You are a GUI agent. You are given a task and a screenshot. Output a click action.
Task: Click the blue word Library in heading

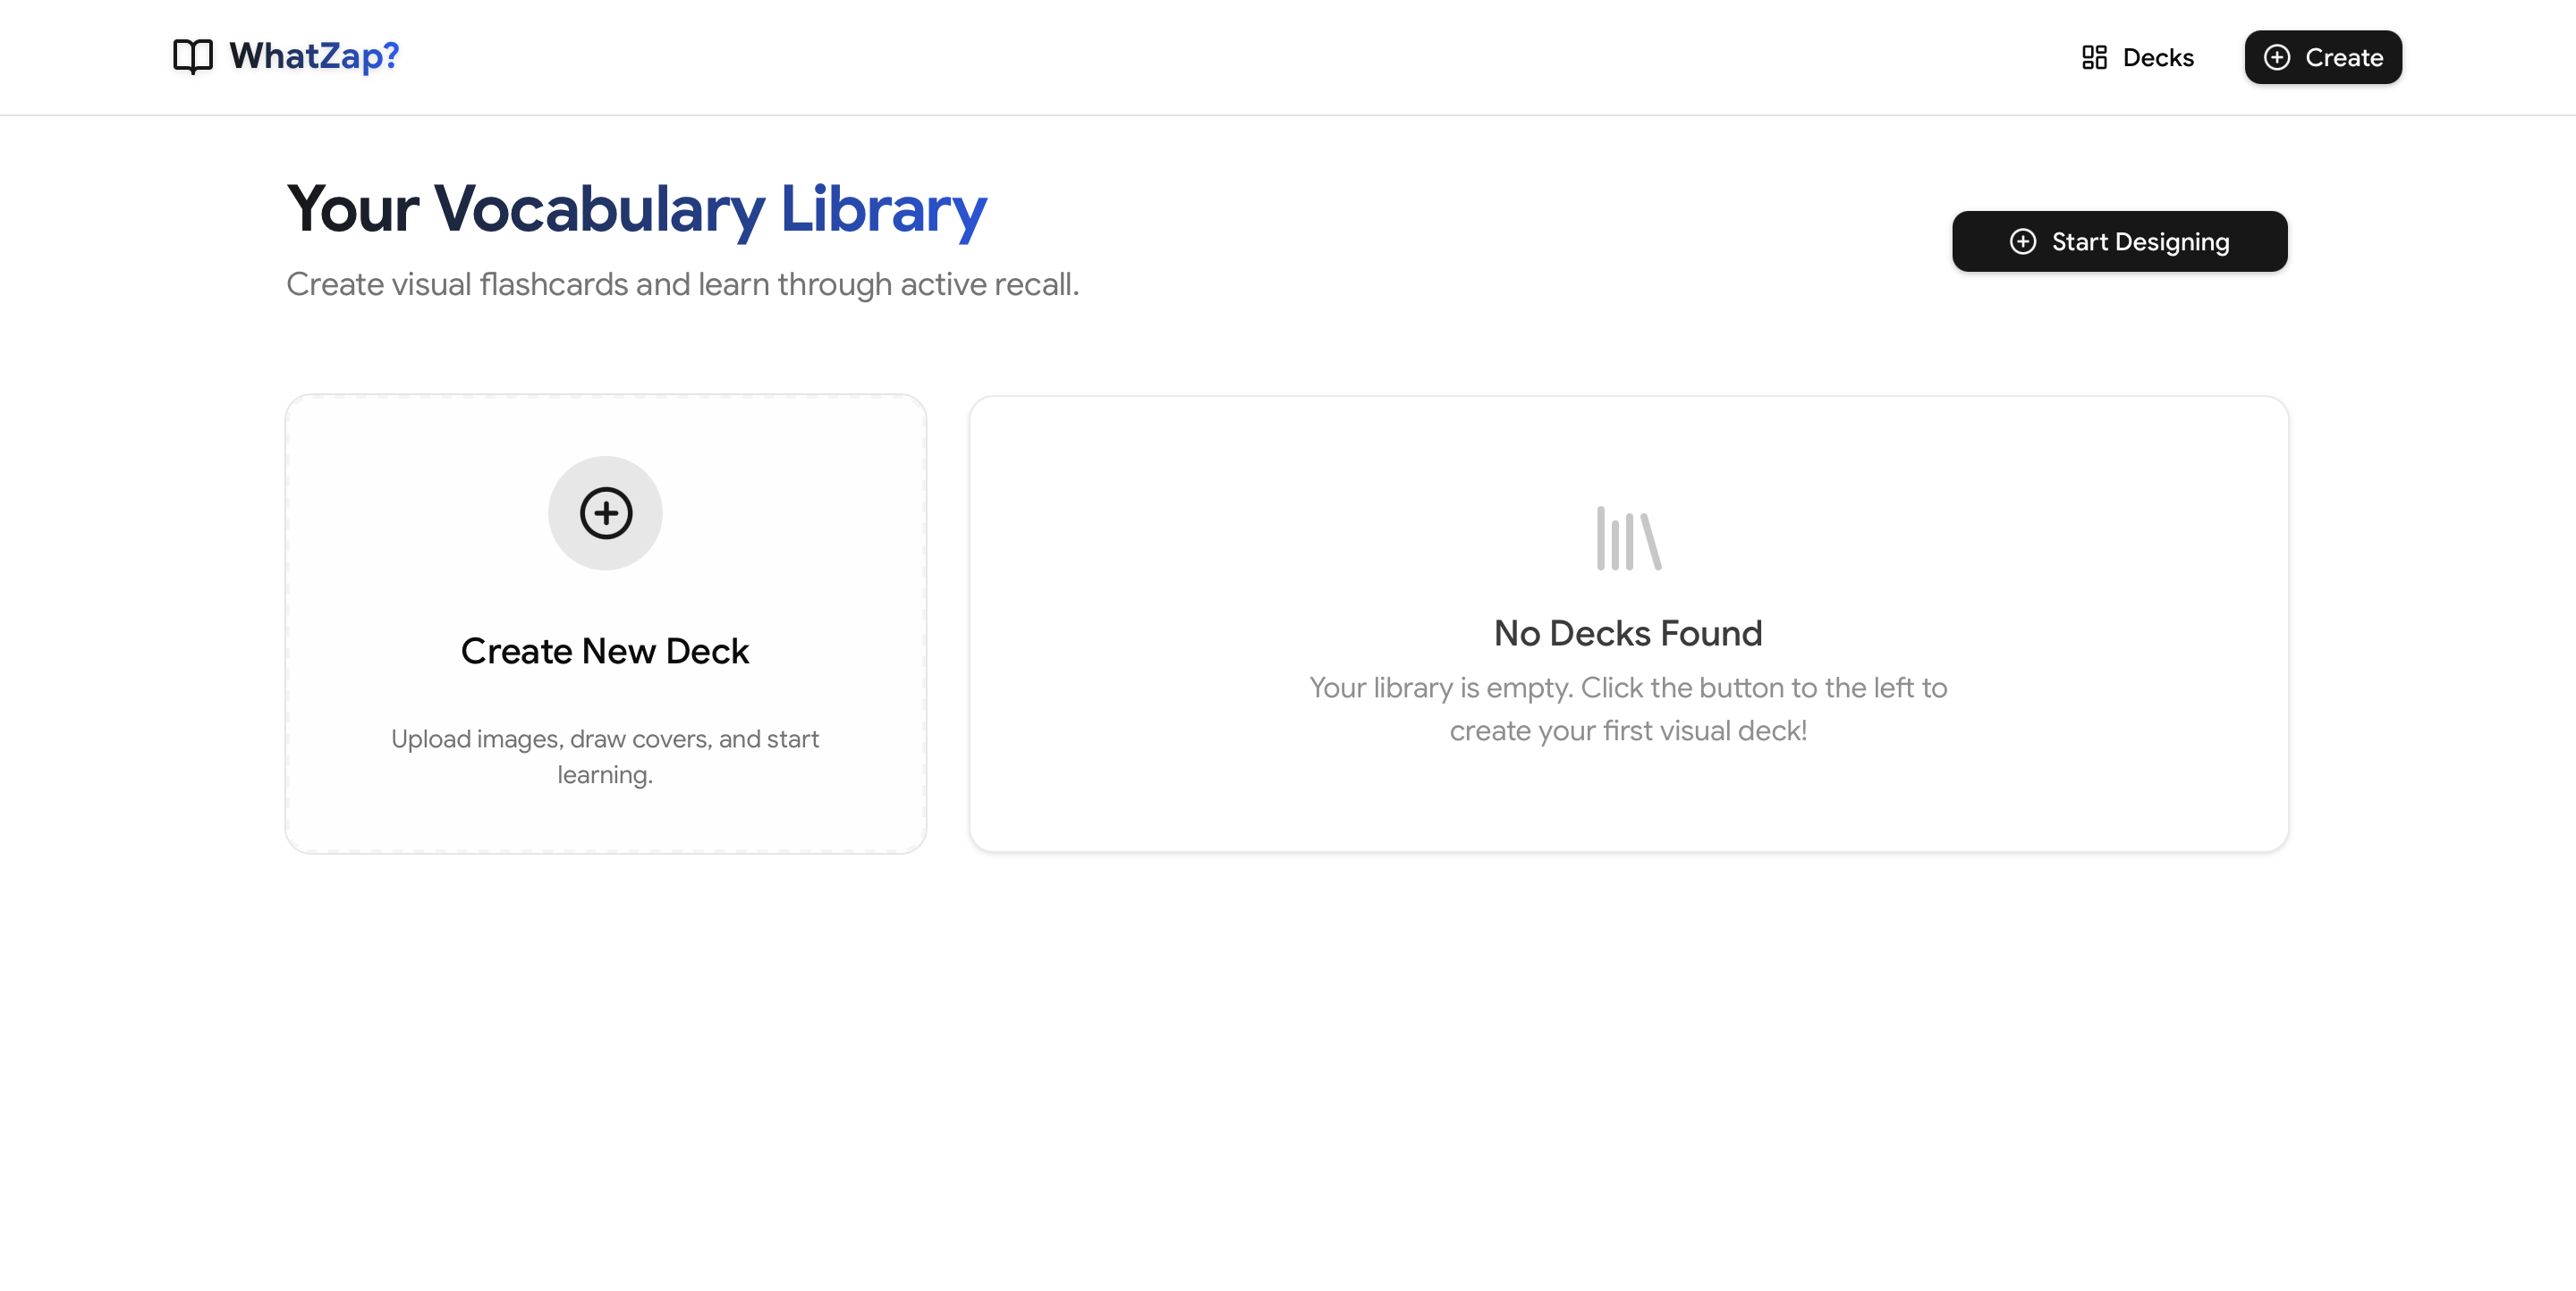point(883,209)
